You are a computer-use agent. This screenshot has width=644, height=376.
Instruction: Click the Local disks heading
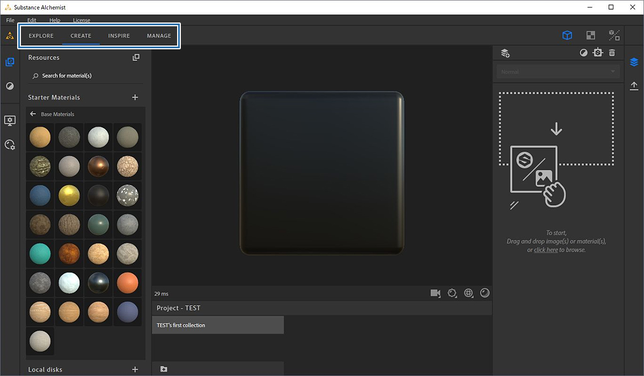pyautogui.click(x=45, y=370)
